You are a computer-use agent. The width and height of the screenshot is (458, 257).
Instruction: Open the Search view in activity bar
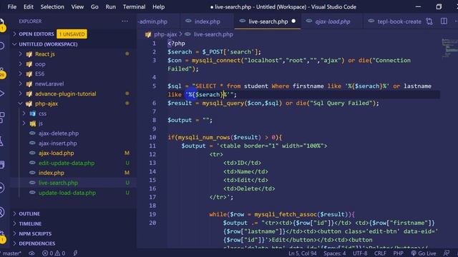tap(1, 46)
